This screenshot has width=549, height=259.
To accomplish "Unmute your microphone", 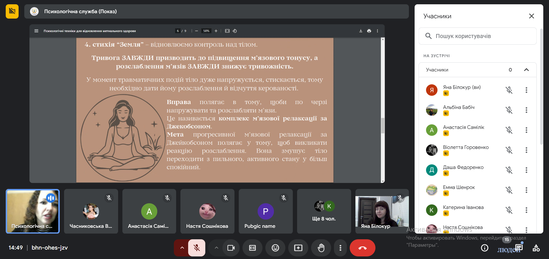I will 197,248.
